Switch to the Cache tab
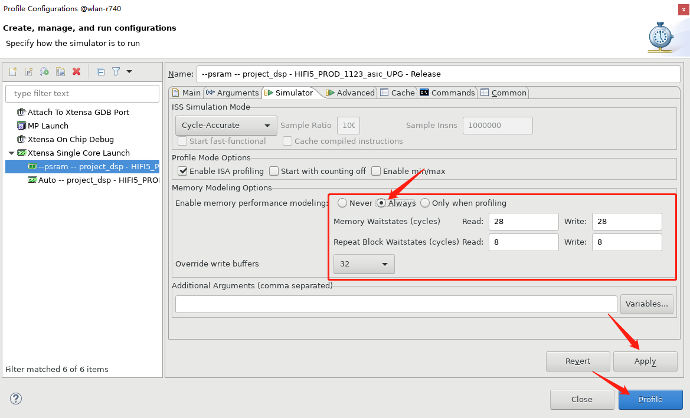Screen dimensions: 690x418 [x=397, y=93]
